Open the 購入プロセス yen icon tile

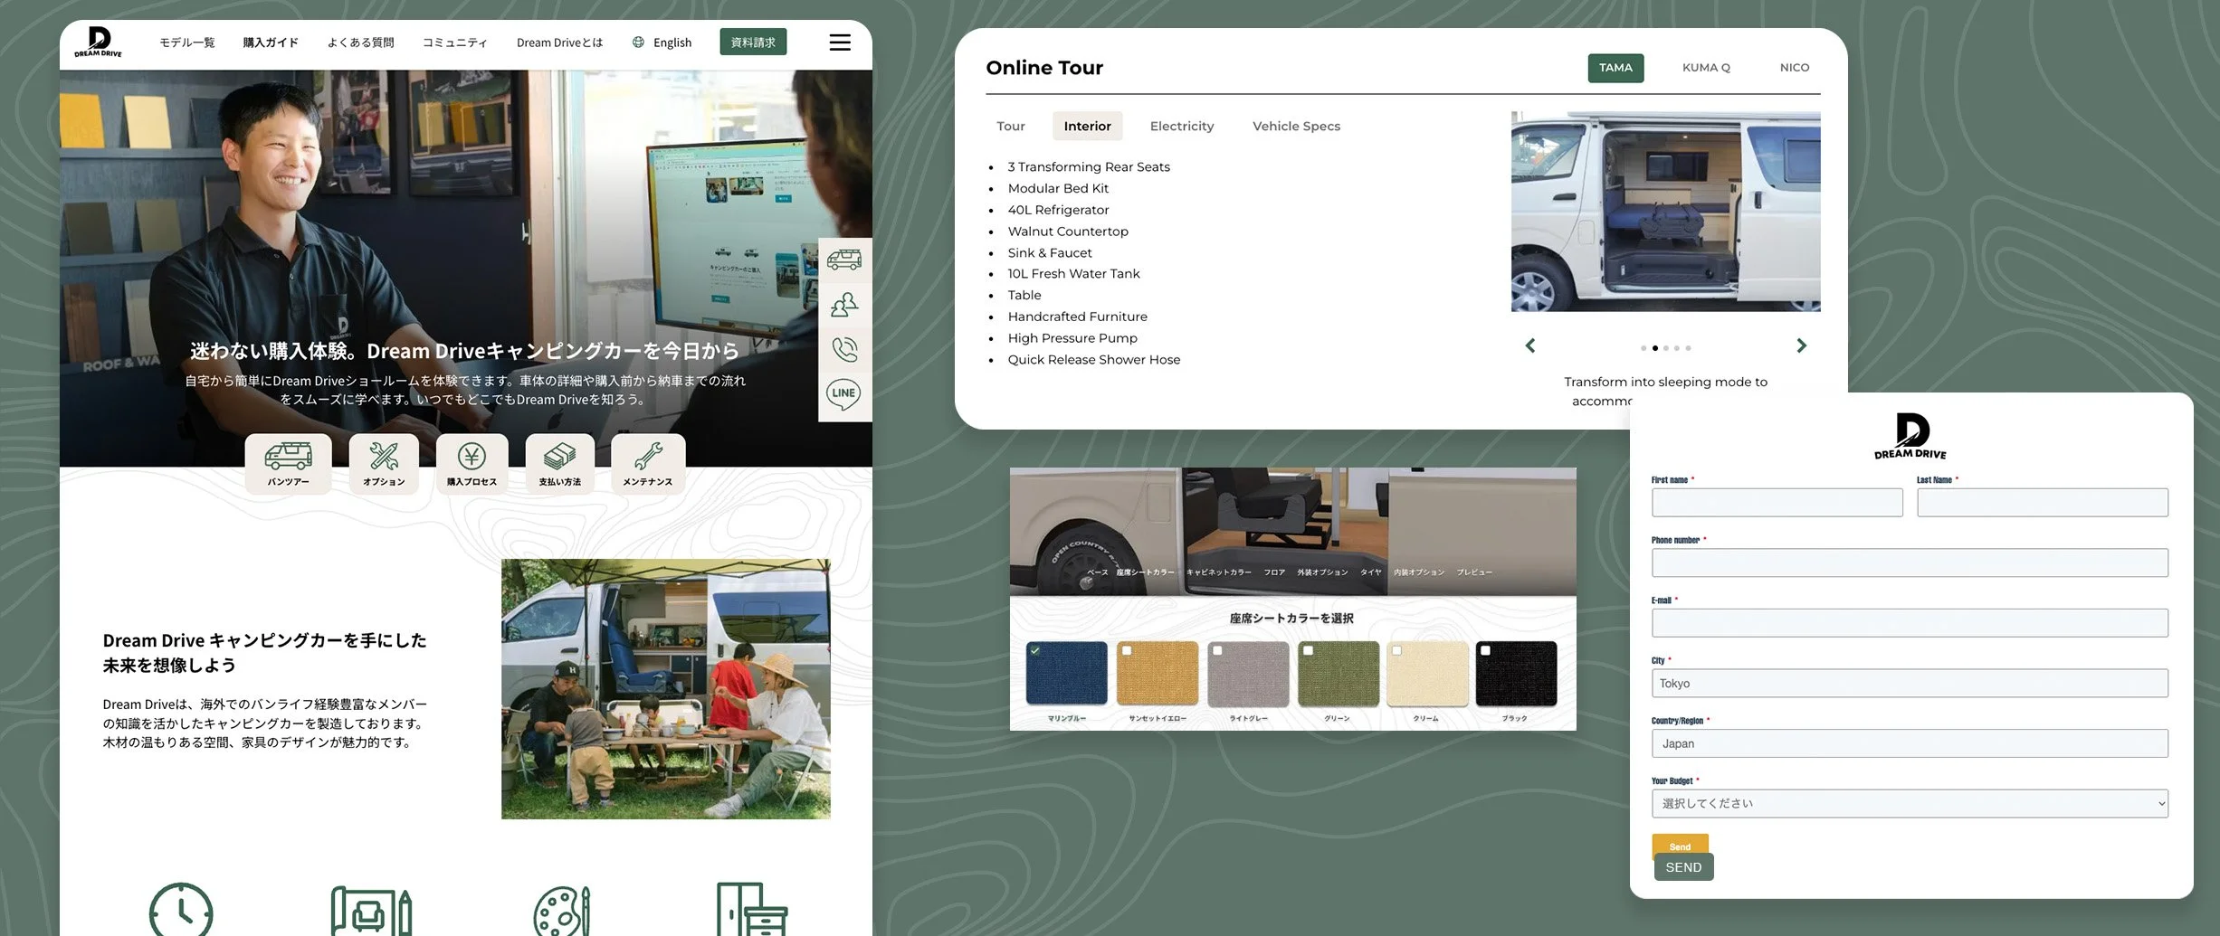click(x=472, y=464)
